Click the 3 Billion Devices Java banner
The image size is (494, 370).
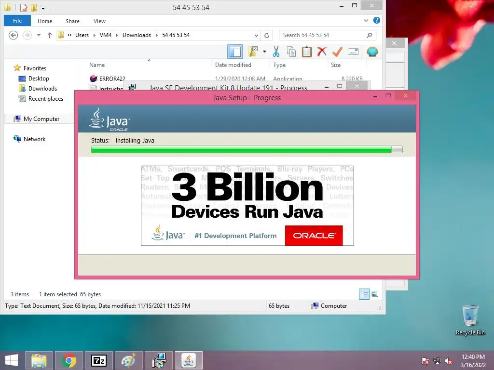pos(247,206)
